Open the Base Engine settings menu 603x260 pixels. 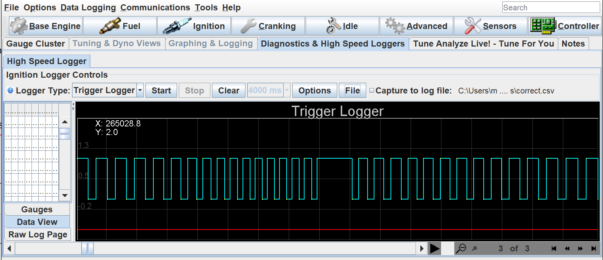coord(46,26)
